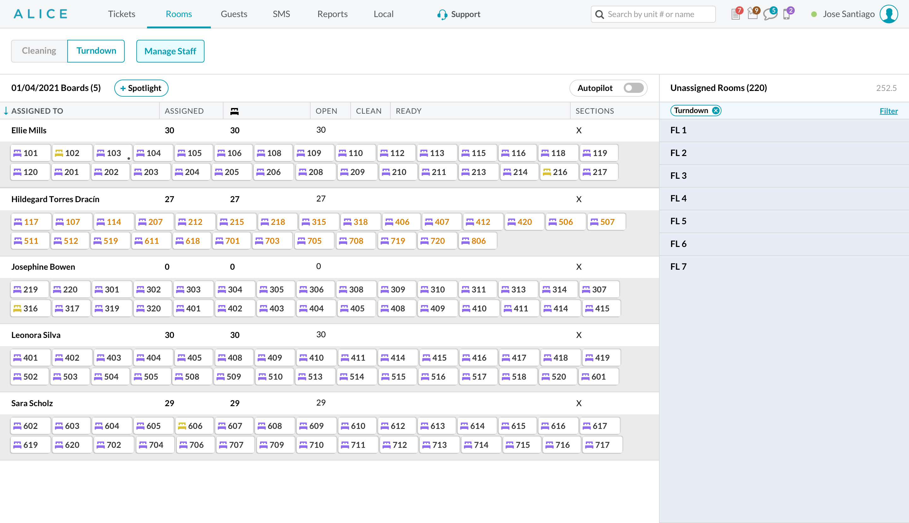Click the Support headset icon

pos(442,14)
